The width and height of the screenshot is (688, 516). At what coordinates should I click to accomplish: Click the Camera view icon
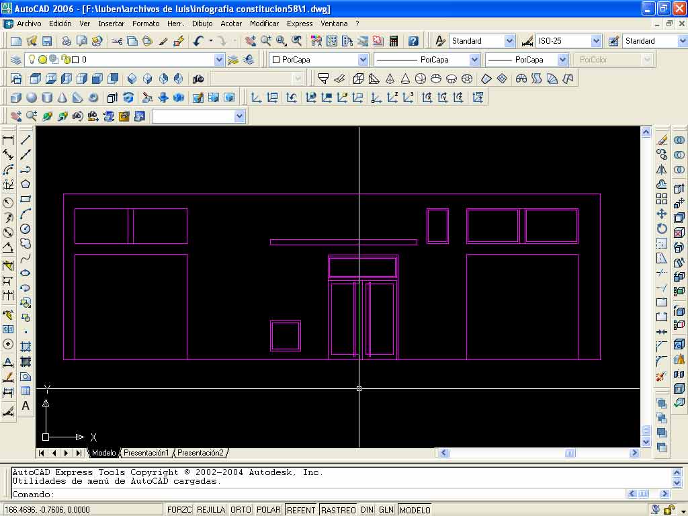pyautogui.click(x=198, y=79)
